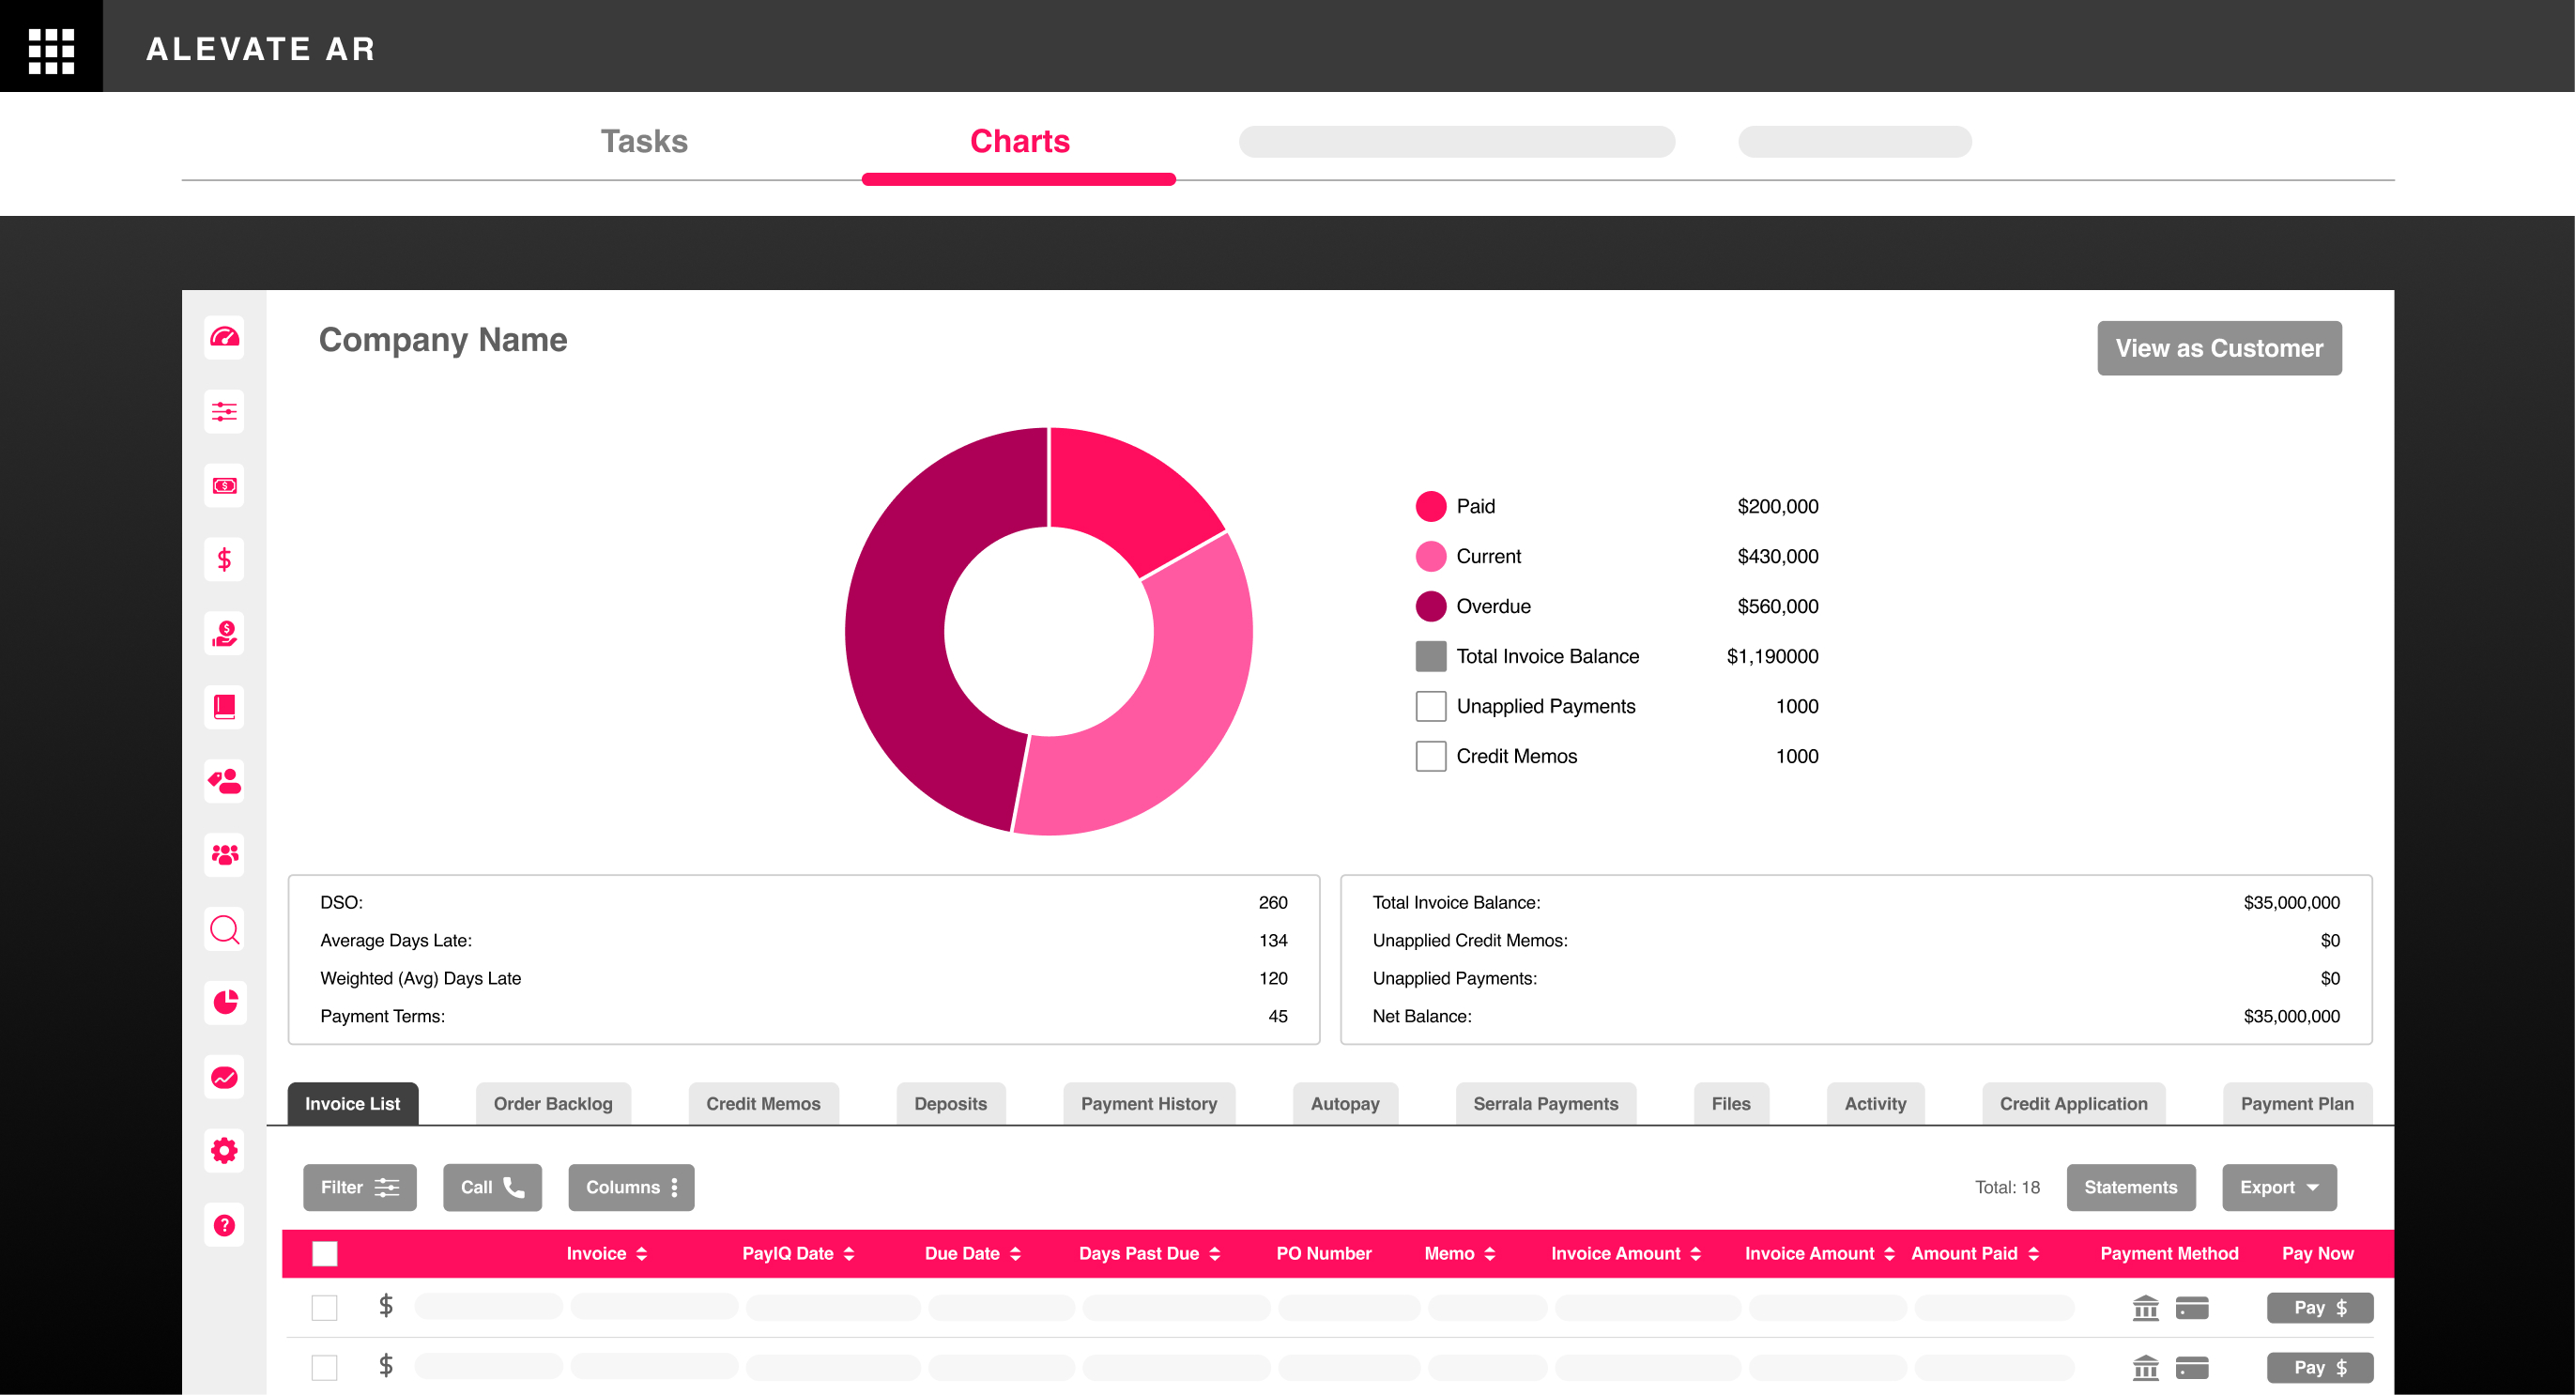
Task: Click the pie chart sidebar icon
Action: coord(224,1003)
